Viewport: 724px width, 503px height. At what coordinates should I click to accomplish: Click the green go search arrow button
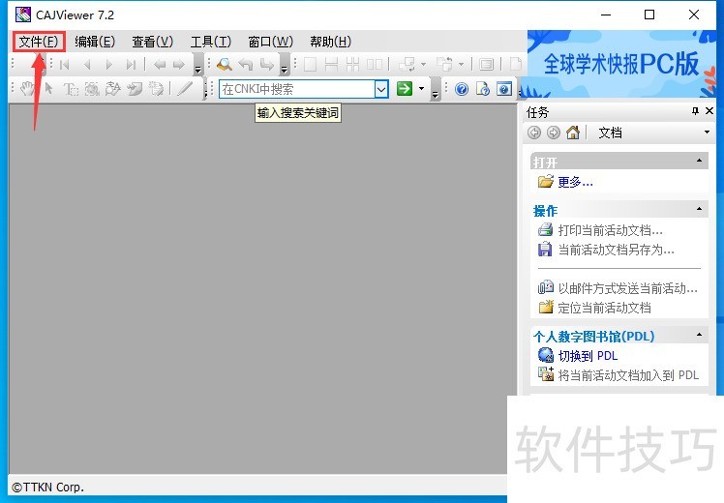pyautogui.click(x=405, y=89)
